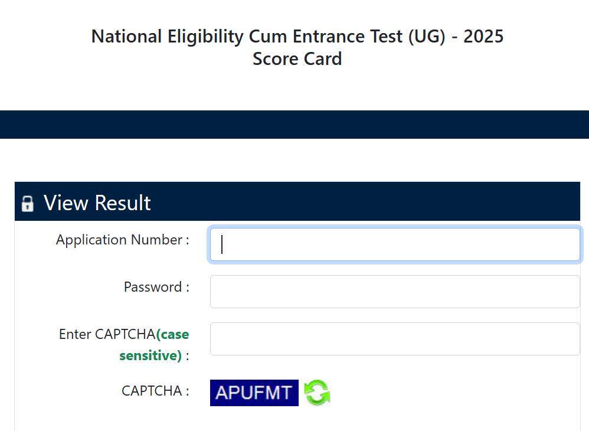
Task: Click the Enter CAPTCHA text box
Action: click(x=394, y=338)
